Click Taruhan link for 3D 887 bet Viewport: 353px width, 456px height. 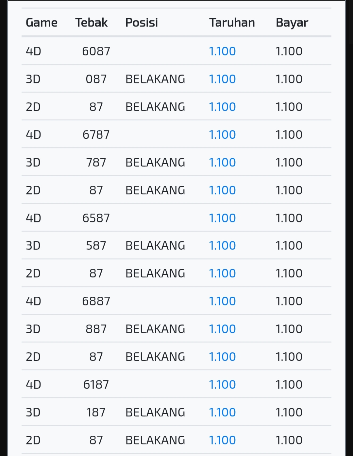pos(222,329)
